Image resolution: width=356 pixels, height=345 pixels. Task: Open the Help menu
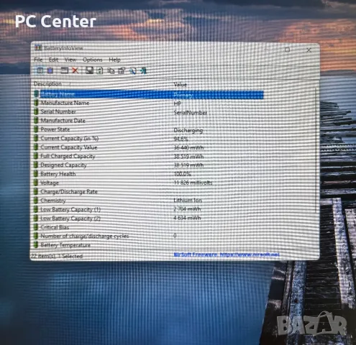click(x=114, y=60)
